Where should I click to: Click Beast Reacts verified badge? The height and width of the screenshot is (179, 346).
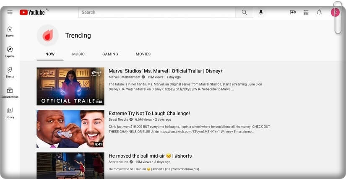click(131, 119)
